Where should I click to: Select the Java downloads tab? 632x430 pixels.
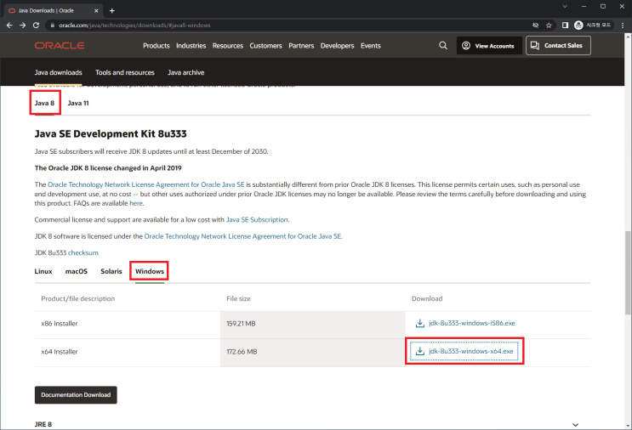58,72
